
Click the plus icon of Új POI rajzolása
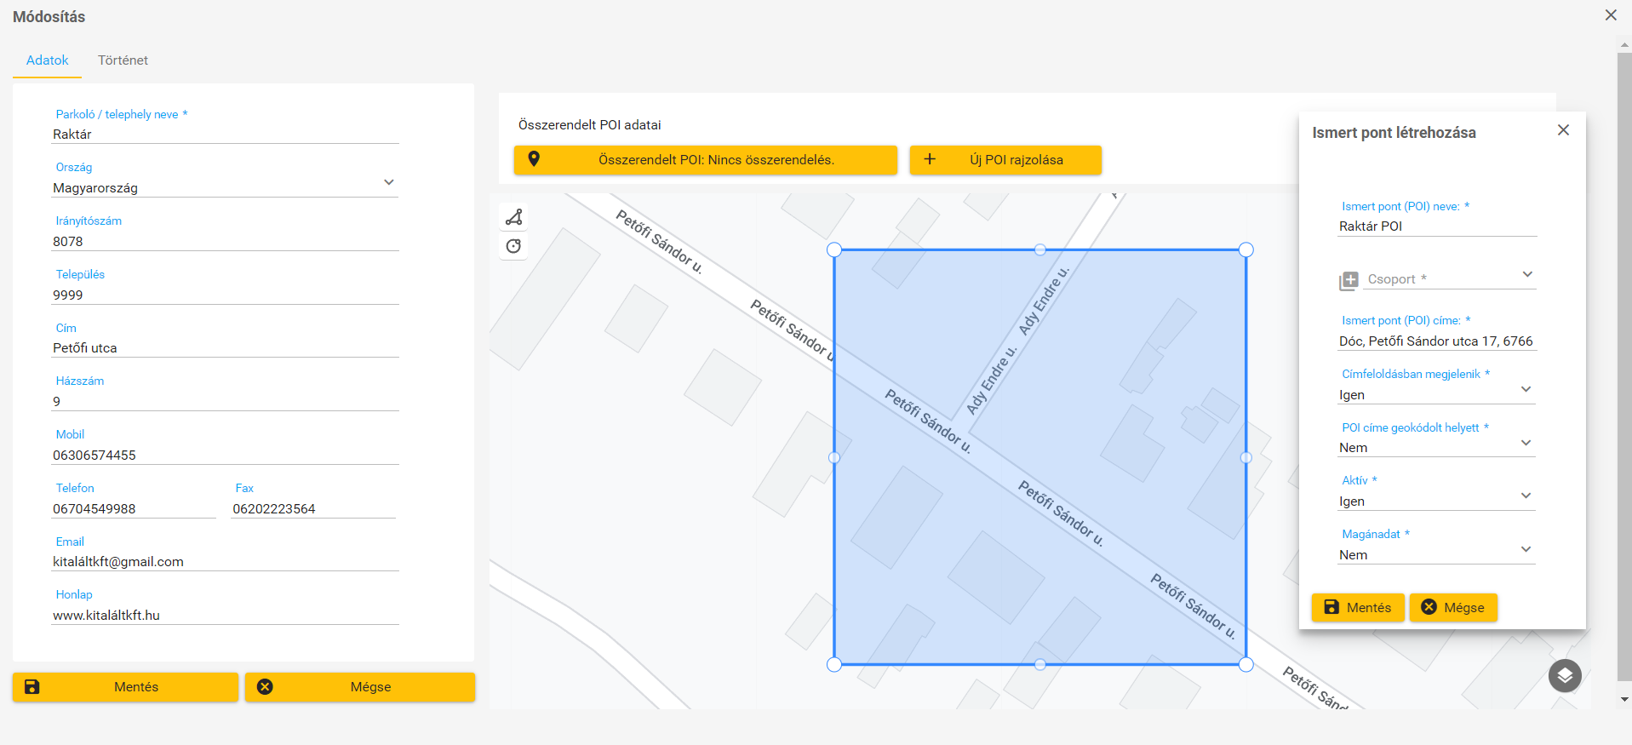point(930,159)
